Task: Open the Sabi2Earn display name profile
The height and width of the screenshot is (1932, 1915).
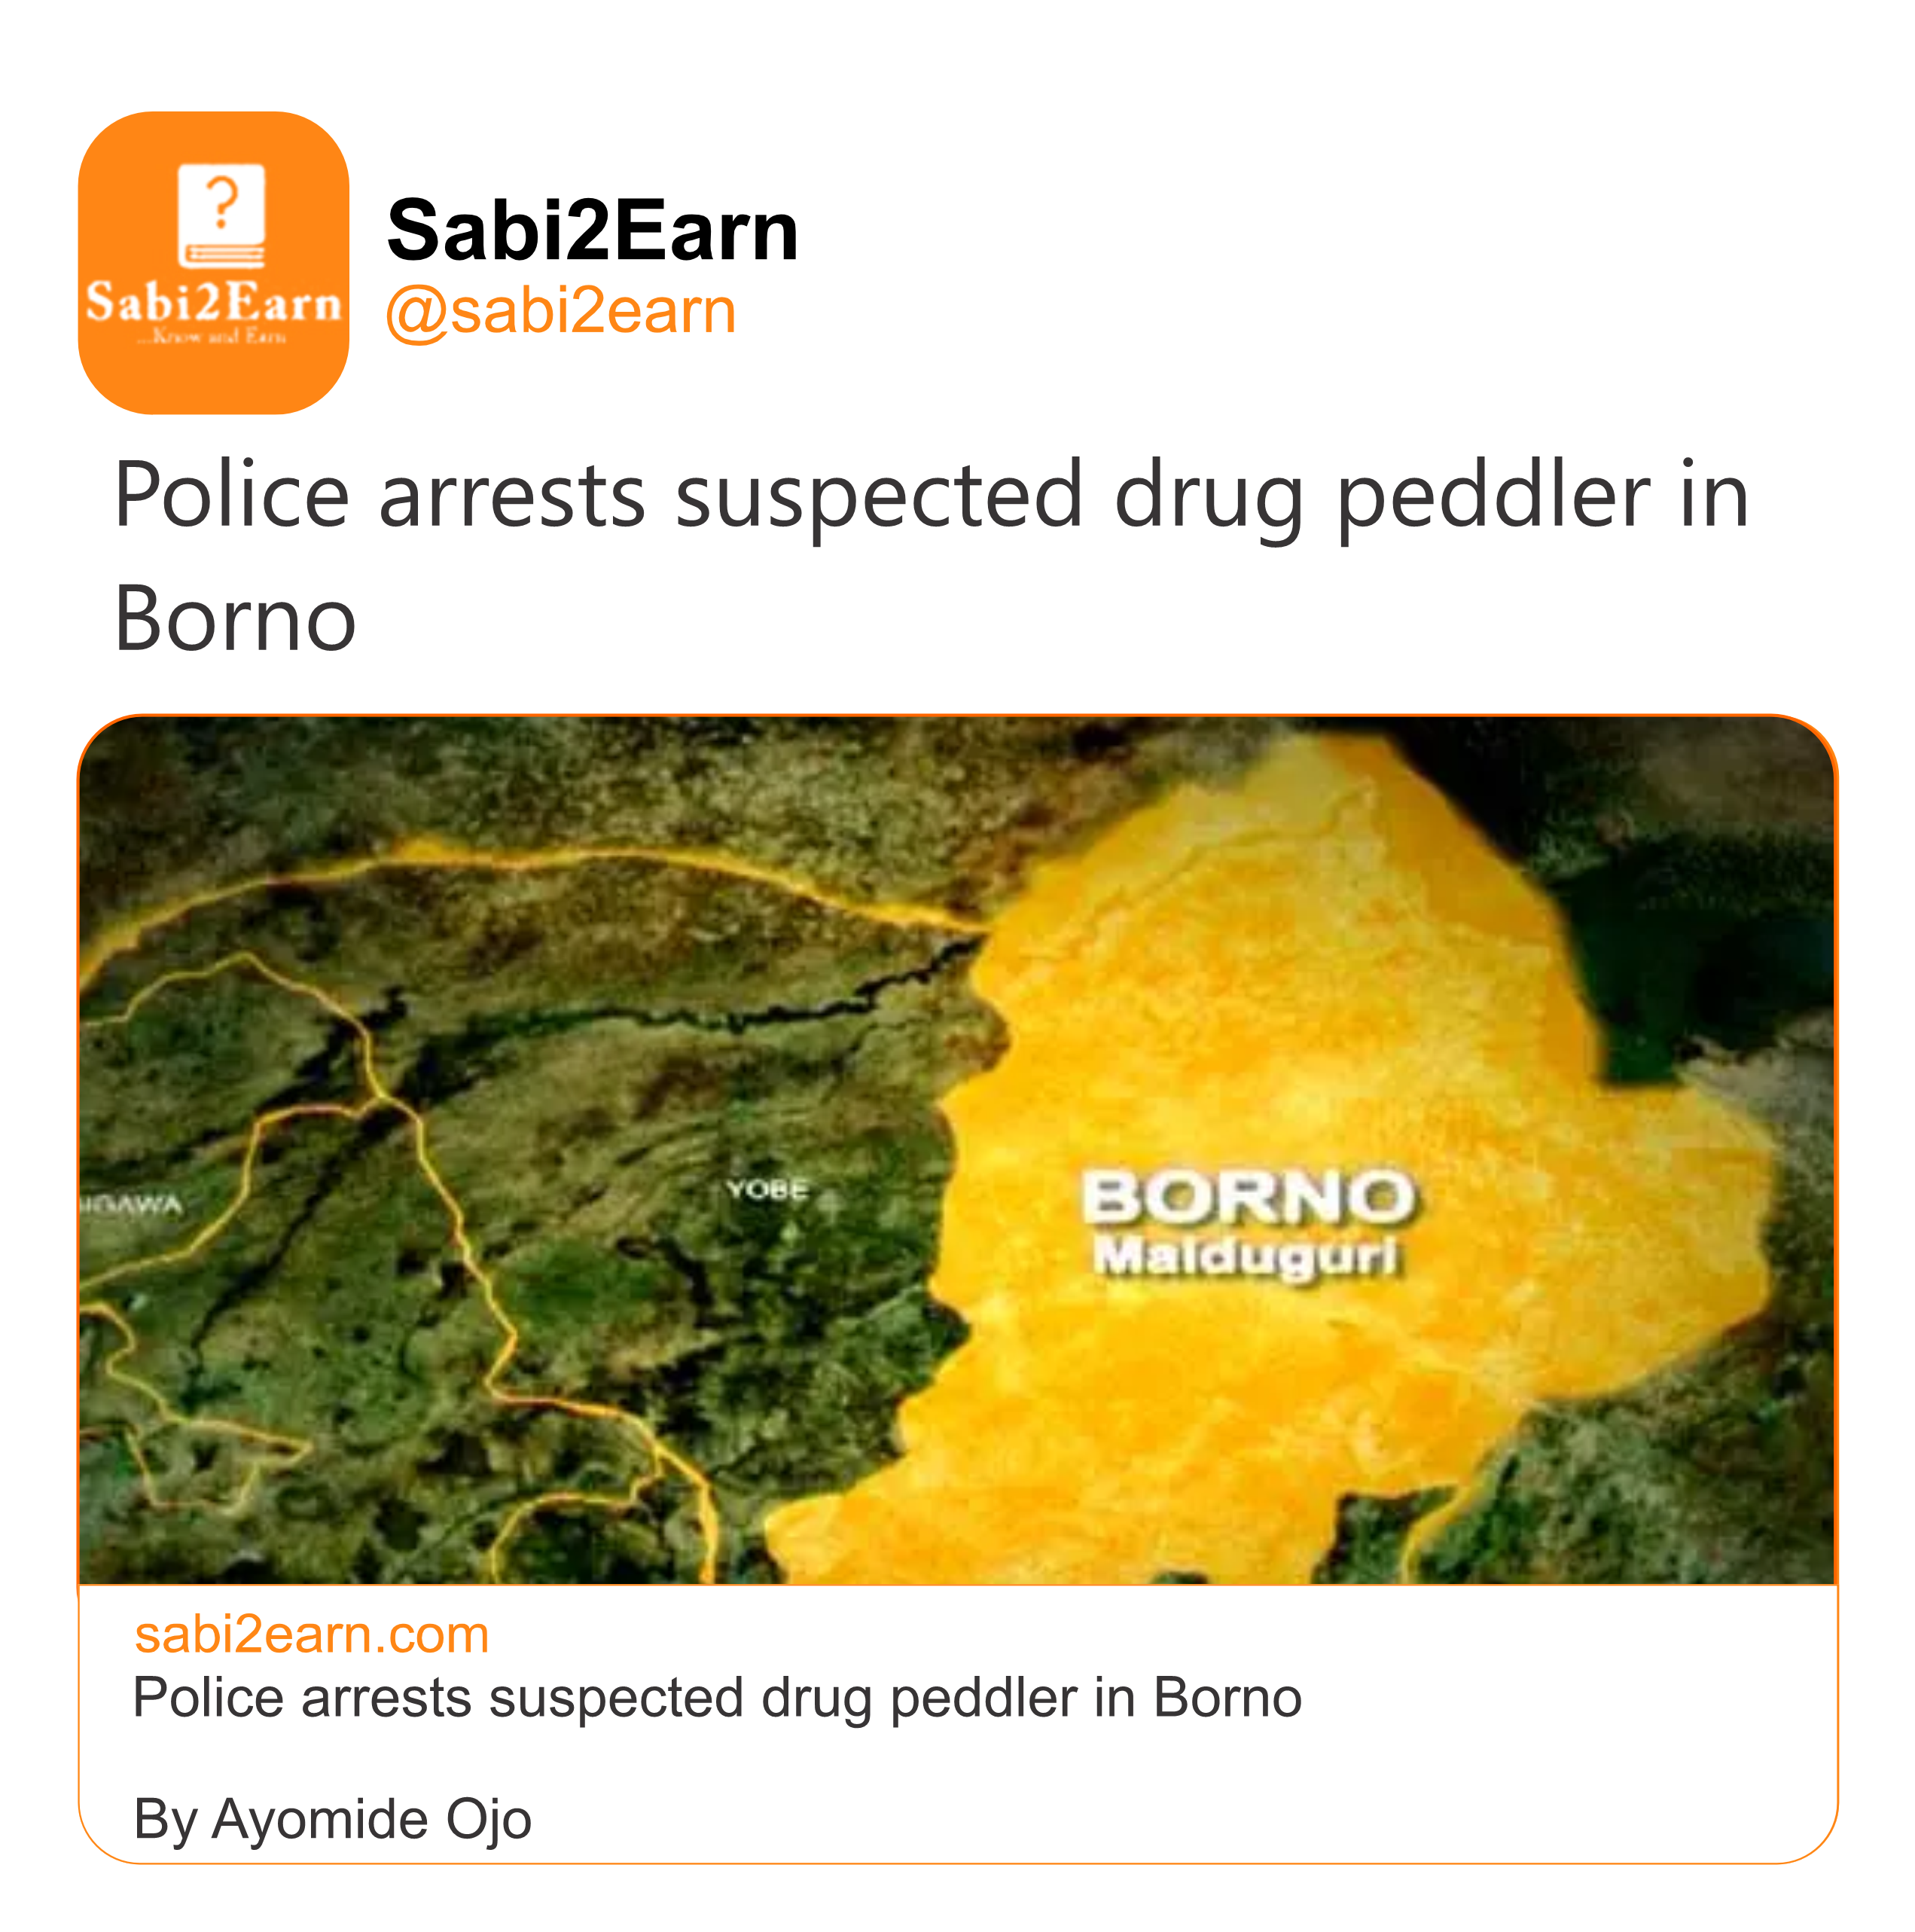Action: 592,231
